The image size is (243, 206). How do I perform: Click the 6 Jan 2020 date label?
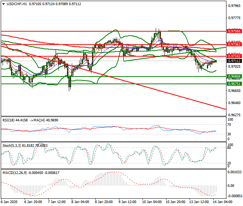9,202
